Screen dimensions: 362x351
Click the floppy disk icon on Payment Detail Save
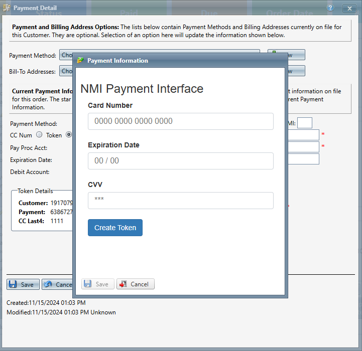click(13, 284)
